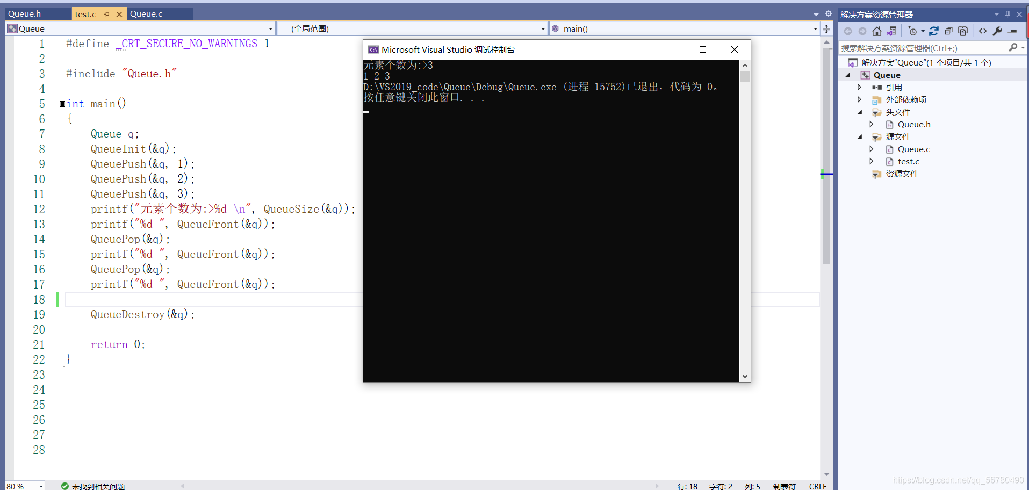The image size is (1029, 490).
Task: Click the Preview Selected Items icon
Action: [x=1012, y=31]
